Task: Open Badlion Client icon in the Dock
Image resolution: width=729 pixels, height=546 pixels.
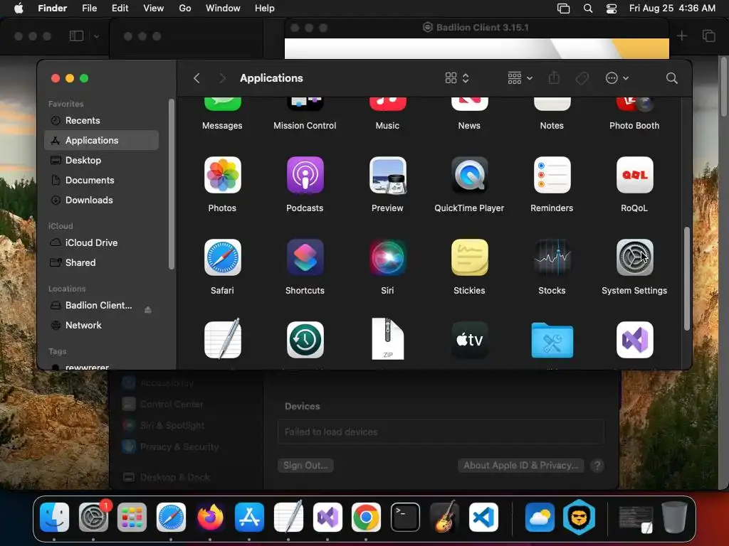Action: click(579, 517)
